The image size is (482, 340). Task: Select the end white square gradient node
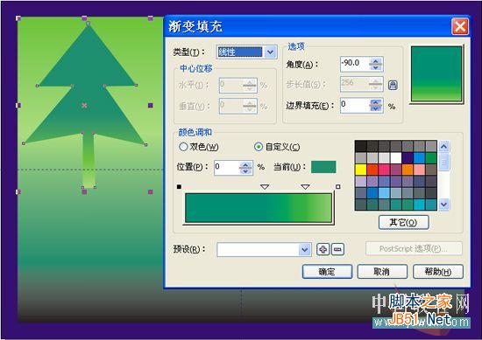pyautogui.click(x=337, y=187)
